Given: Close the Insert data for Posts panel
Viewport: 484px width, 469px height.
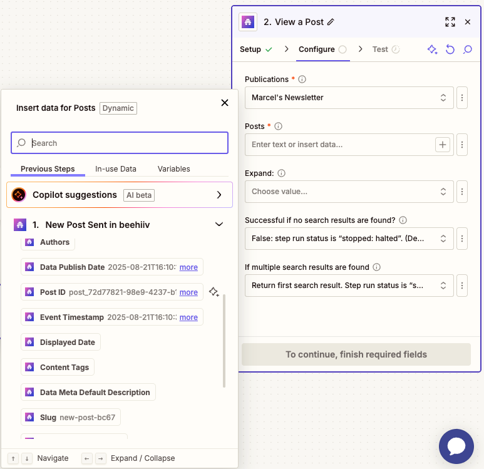Looking at the screenshot, I should (x=225, y=103).
